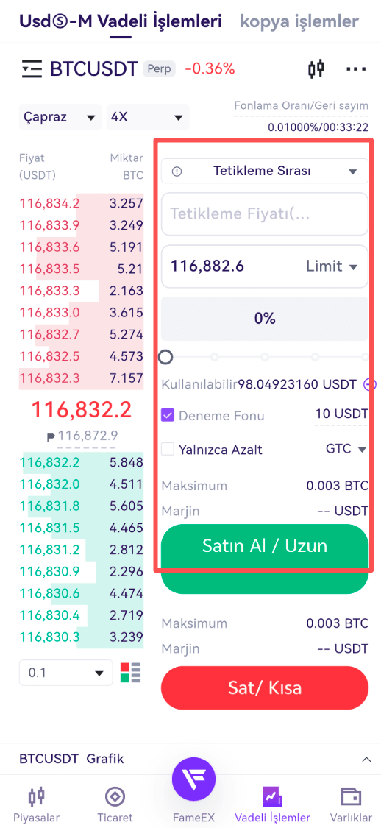Screen dimensions: 381x828
Task: Open the candlestick chart icon
Action: tap(316, 68)
